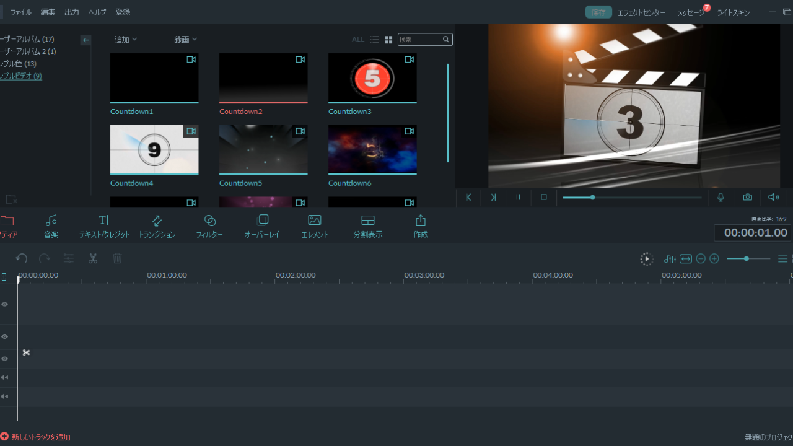The height and width of the screenshot is (446, 793).
Task: Open テキスト/クレジット text panel
Action: pos(104,227)
